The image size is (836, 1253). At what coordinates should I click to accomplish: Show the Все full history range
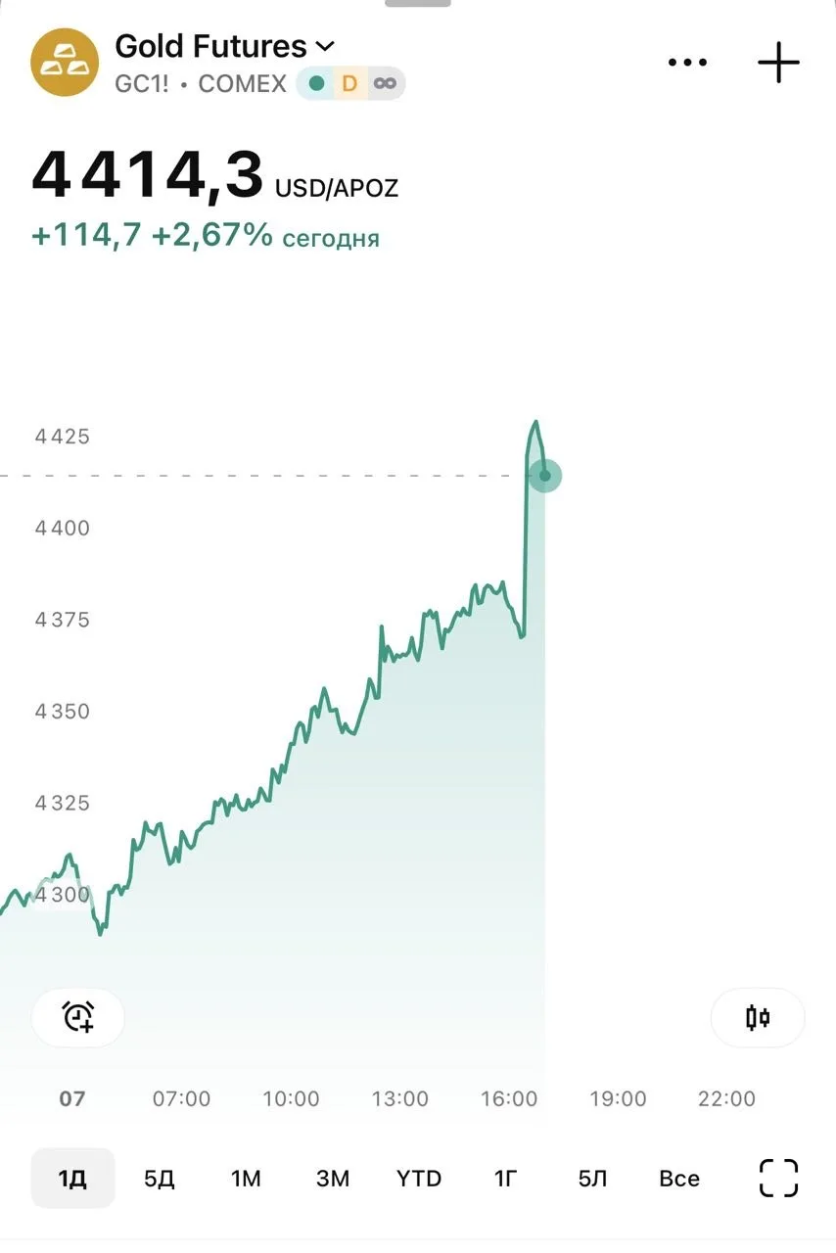tap(679, 1178)
